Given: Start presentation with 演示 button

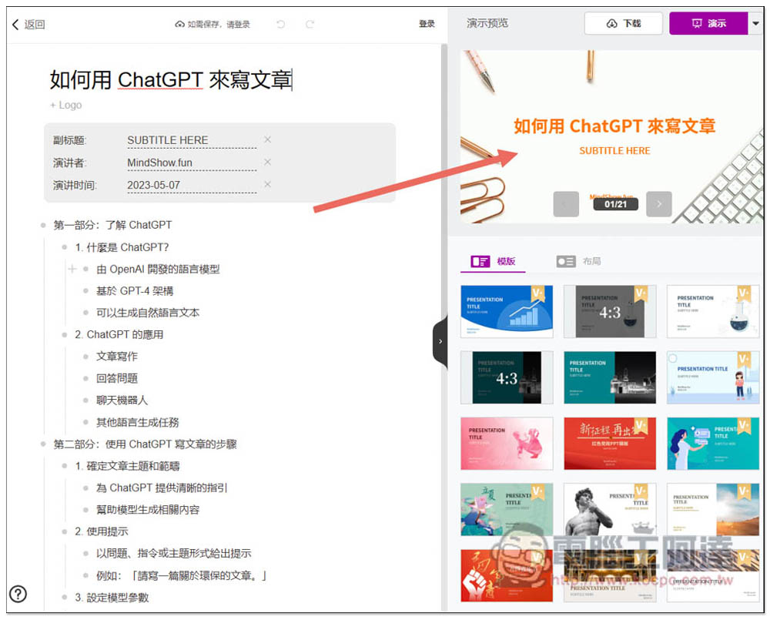Looking at the screenshot, I should point(708,24).
